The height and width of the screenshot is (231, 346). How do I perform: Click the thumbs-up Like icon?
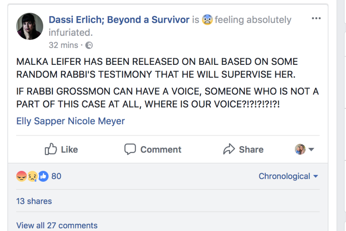tap(51, 149)
